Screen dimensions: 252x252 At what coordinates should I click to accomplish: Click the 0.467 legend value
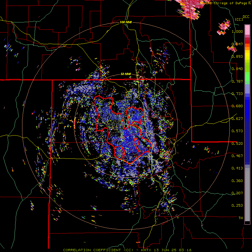pos(237,156)
